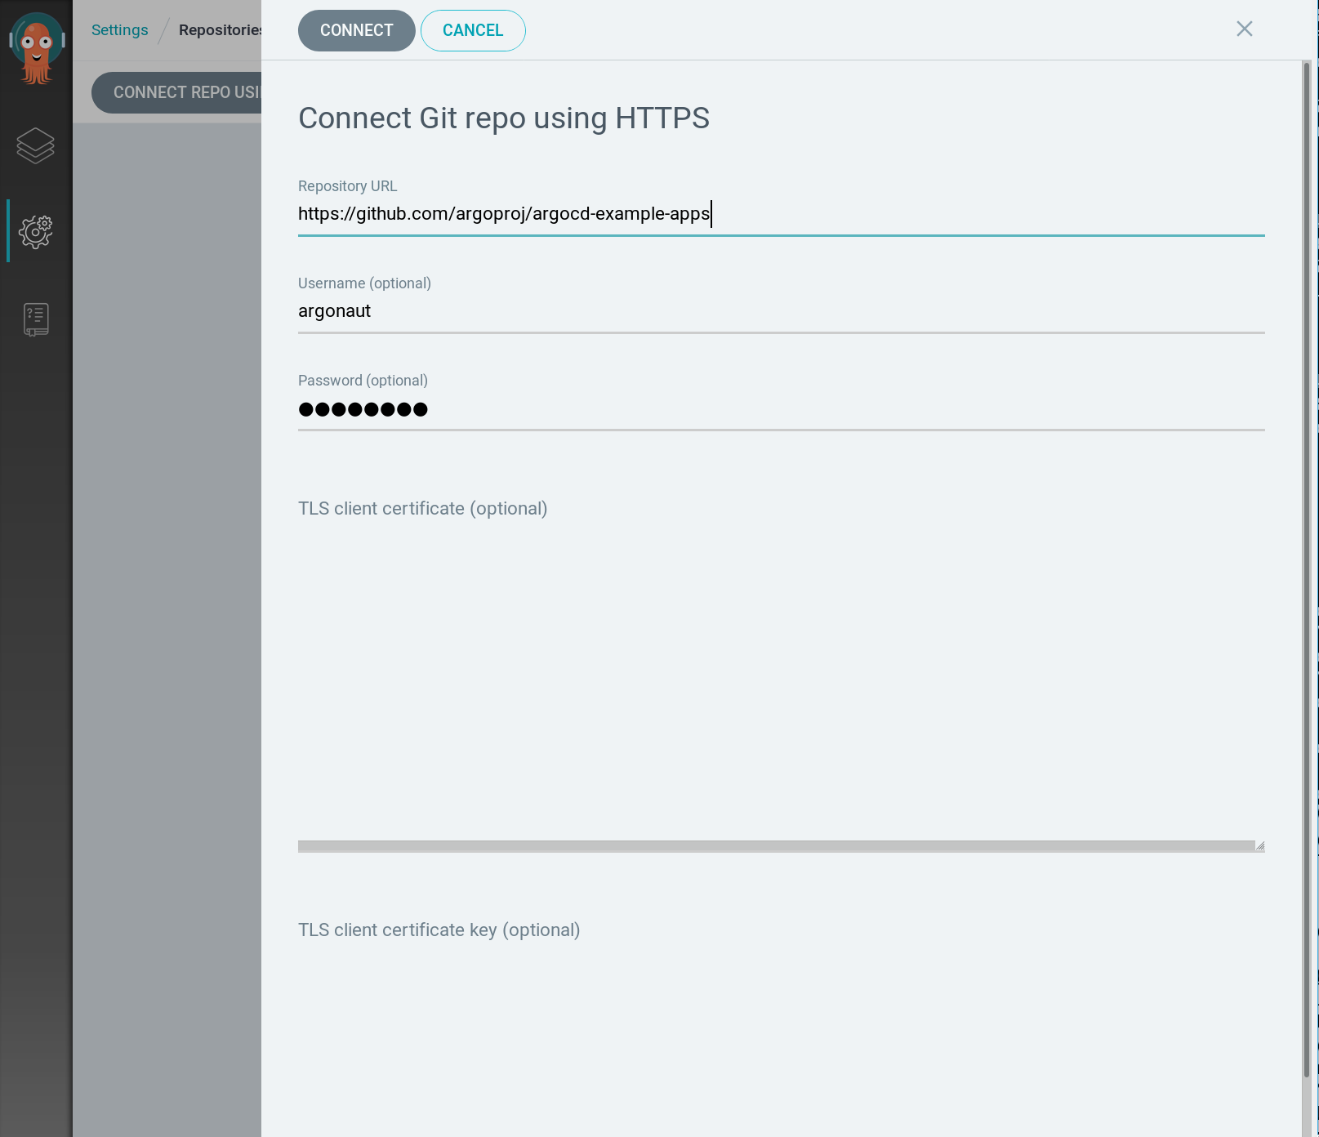This screenshot has height=1137, width=1319.
Task: Click the Repositories breadcrumb item
Action: tap(219, 30)
